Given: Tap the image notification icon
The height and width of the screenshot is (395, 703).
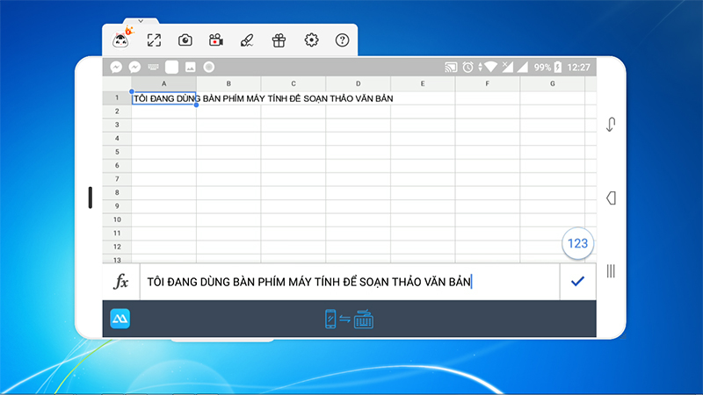Looking at the screenshot, I should pyautogui.click(x=190, y=68).
